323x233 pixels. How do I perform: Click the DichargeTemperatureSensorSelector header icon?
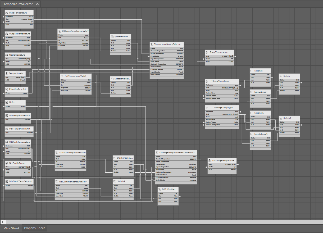157,153
